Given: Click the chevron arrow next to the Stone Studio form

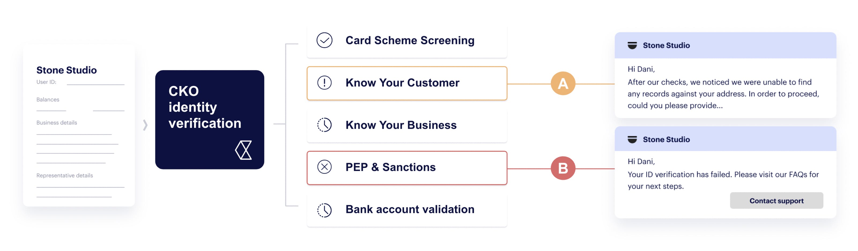Looking at the screenshot, I should click(x=145, y=125).
